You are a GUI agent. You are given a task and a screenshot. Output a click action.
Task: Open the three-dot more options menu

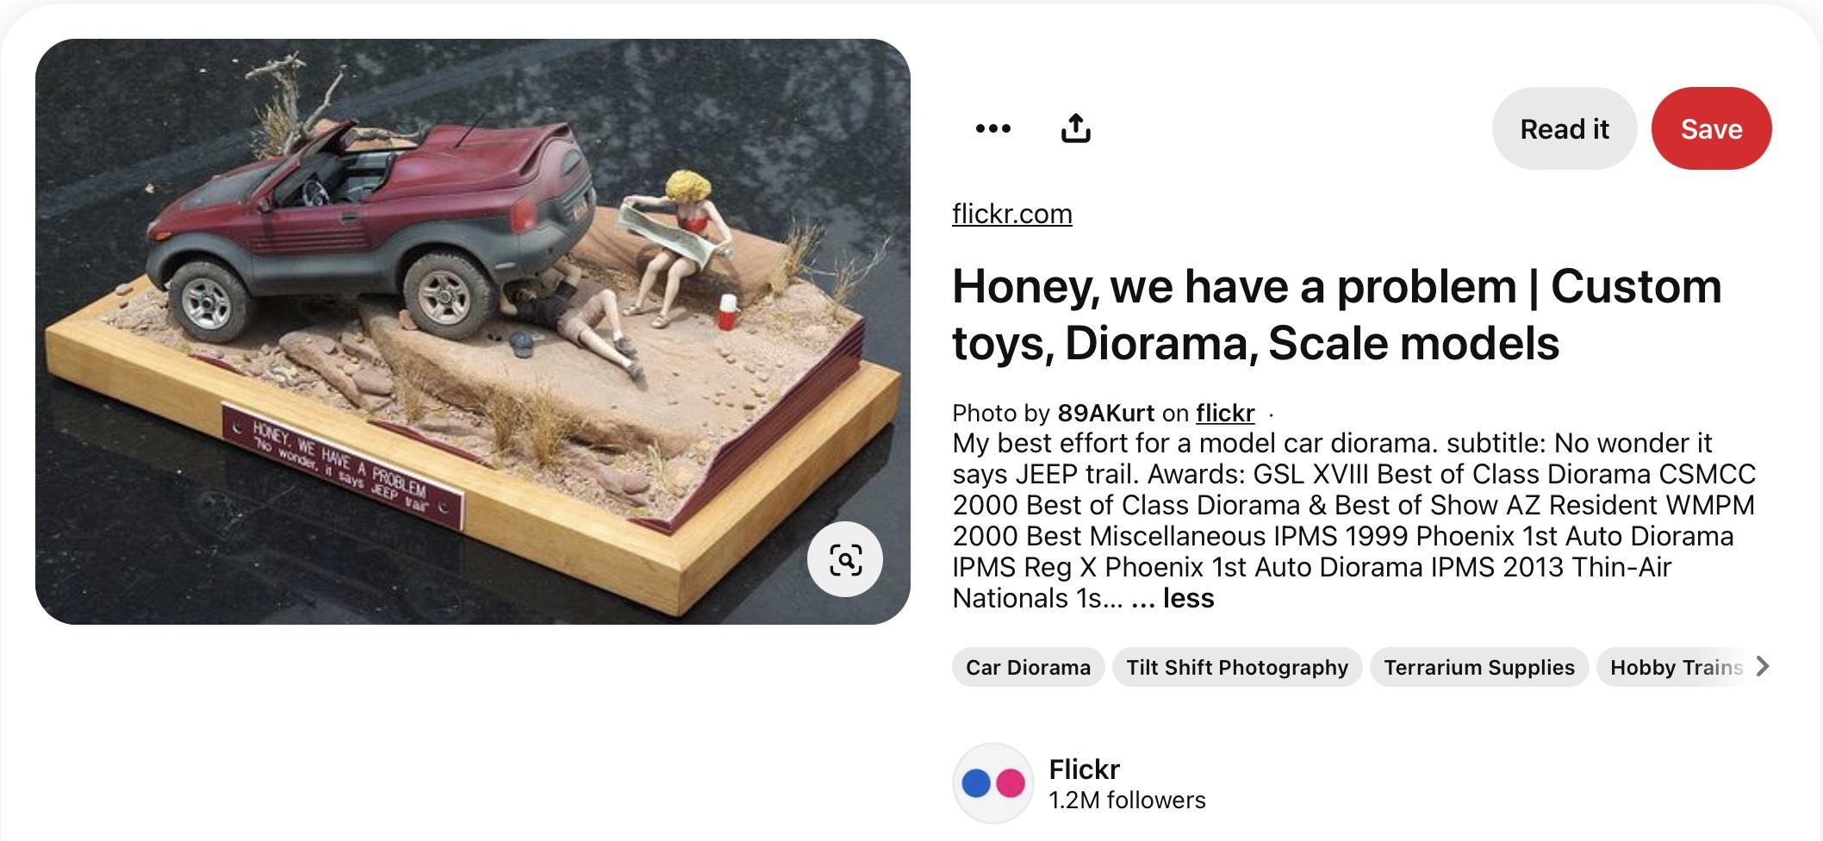992,128
